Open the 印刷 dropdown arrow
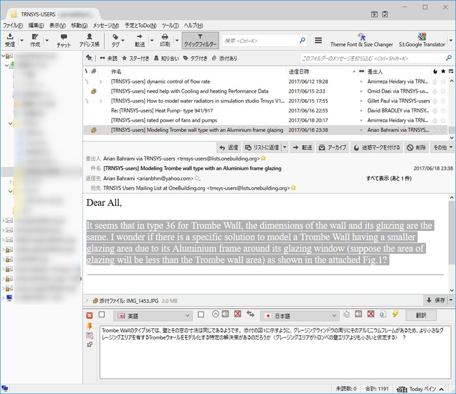This screenshot has width=456, height=394. [177, 40]
